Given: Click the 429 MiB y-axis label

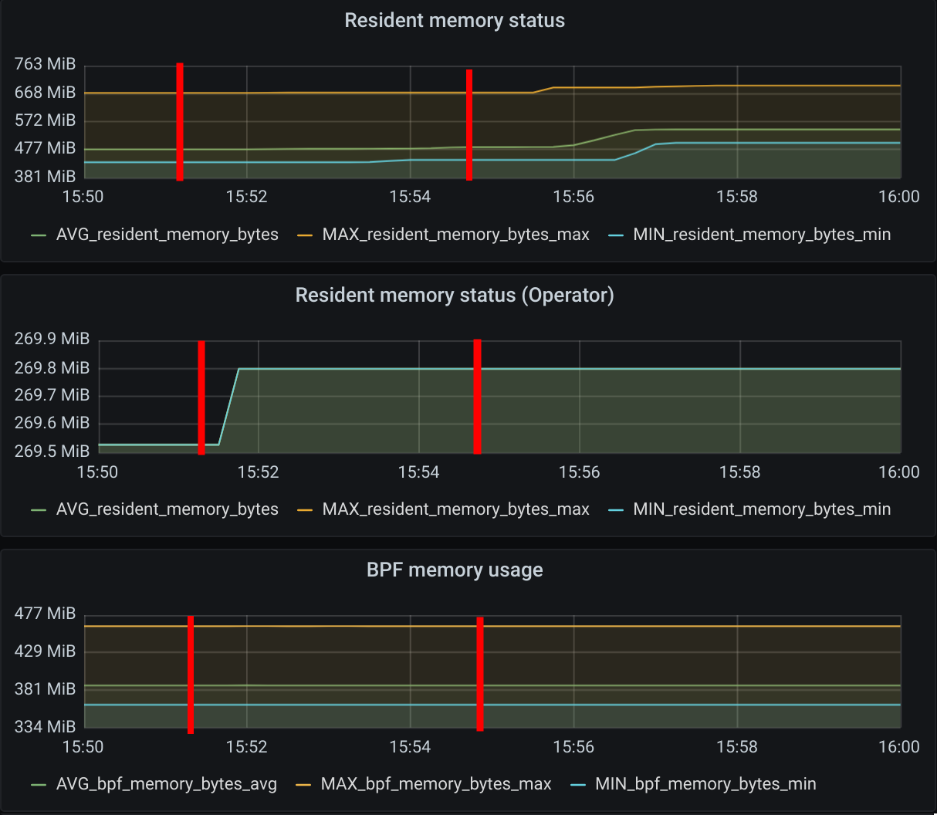Looking at the screenshot, I should (x=46, y=651).
